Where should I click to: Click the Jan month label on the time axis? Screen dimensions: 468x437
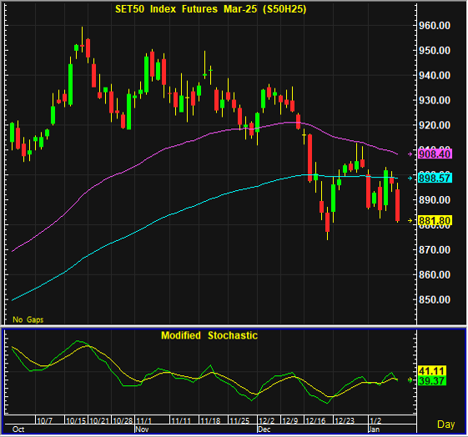pyautogui.click(x=374, y=429)
